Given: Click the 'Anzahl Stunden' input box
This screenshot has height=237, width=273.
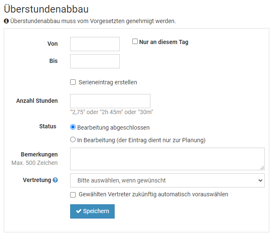Looking at the screenshot, I should [x=110, y=101].
